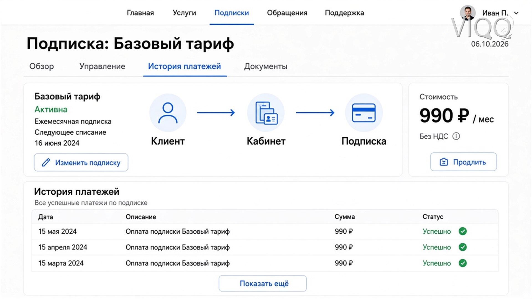Click the icon inside the Продлить button
Screen dimensions: 532x299
point(444,162)
